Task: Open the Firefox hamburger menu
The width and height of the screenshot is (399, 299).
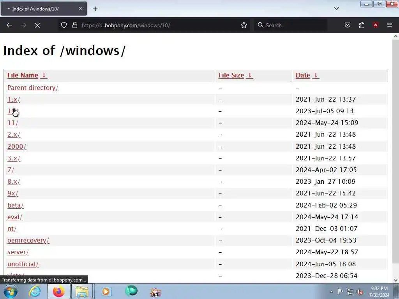Action: click(389, 25)
